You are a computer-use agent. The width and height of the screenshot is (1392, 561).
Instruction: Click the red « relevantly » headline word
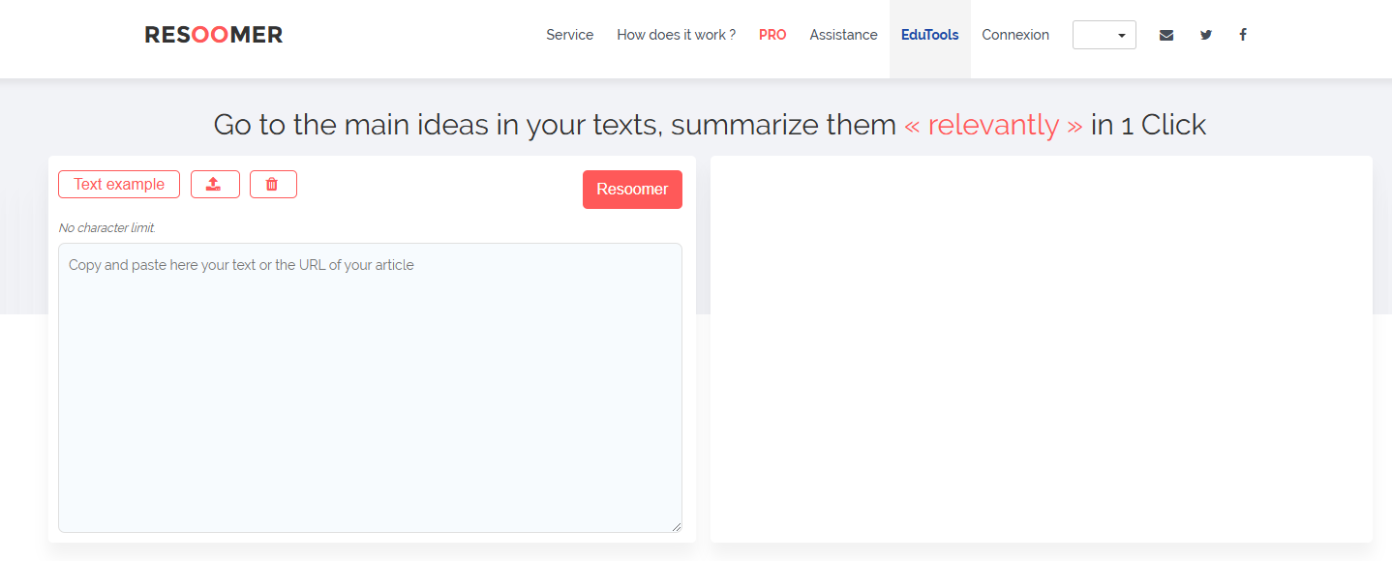(993, 125)
